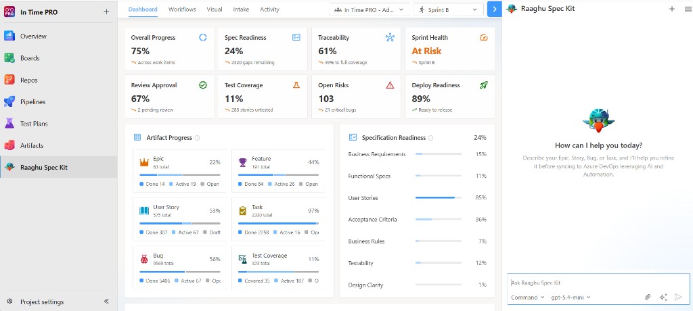Viewport: 693px width, 311px height.
Task: Click the 'At Risk' sprint health value
Action: pos(426,51)
